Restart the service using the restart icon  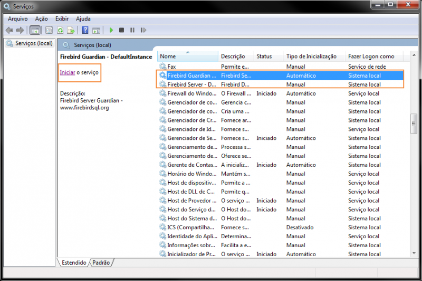tap(142, 30)
